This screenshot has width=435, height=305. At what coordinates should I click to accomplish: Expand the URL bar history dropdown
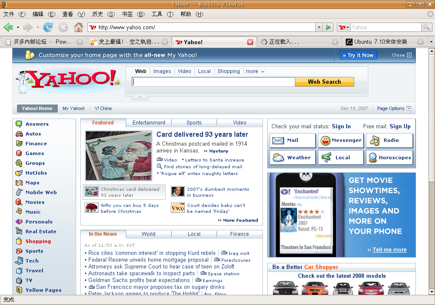pyautogui.click(x=319, y=27)
